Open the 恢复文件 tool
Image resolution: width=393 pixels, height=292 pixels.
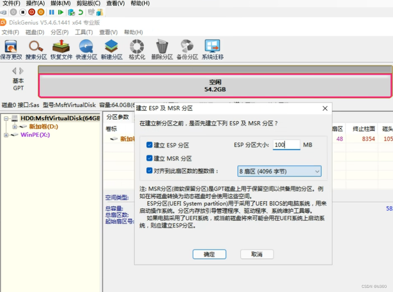coord(61,50)
